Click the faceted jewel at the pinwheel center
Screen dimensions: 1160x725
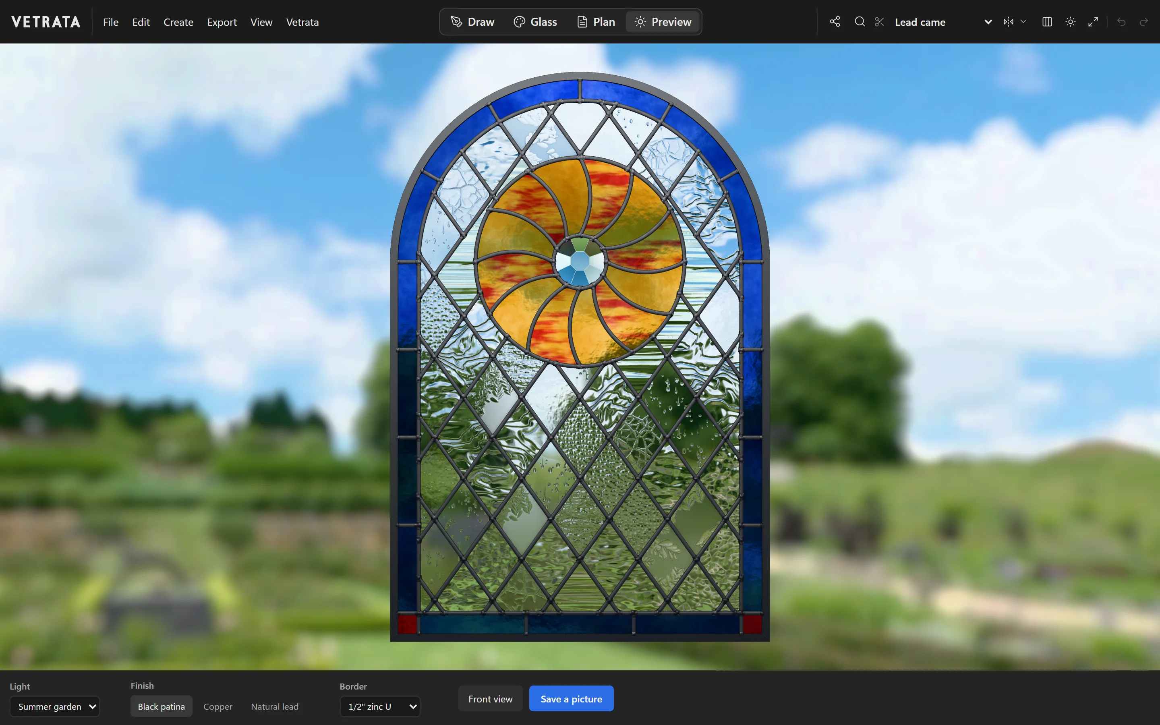coord(580,261)
